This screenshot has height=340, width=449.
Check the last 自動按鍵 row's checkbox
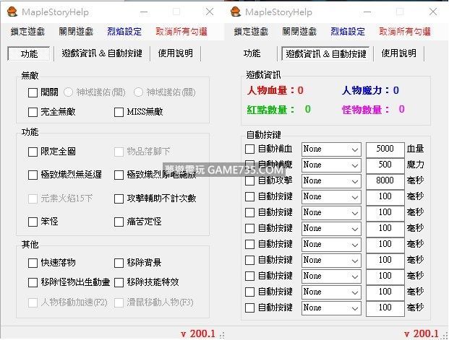click(x=249, y=308)
